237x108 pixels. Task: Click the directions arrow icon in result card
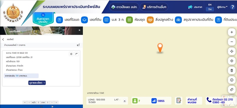coord(77,54)
